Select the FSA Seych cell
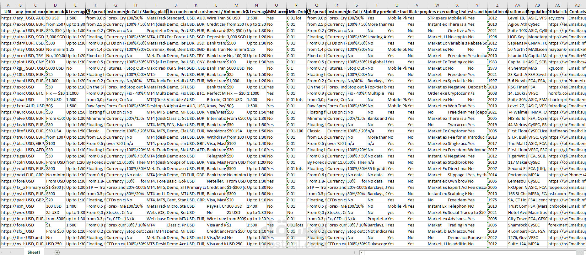 pyautogui.click(x=537, y=74)
